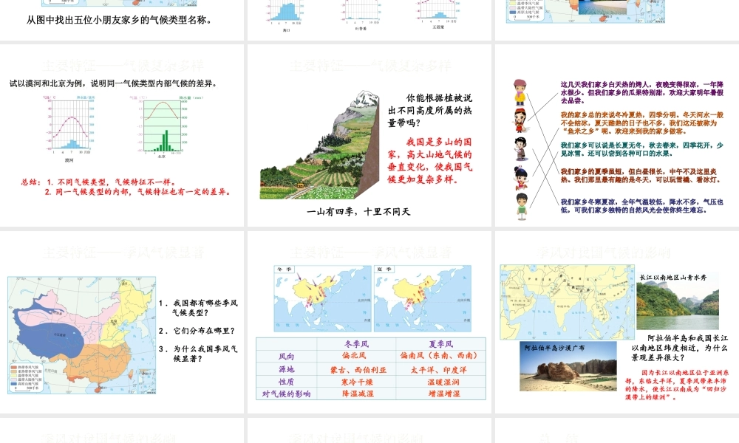Viewport: 739px width, 443px height.
Task: Click the table row label '性质'
Action: click(286, 382)
